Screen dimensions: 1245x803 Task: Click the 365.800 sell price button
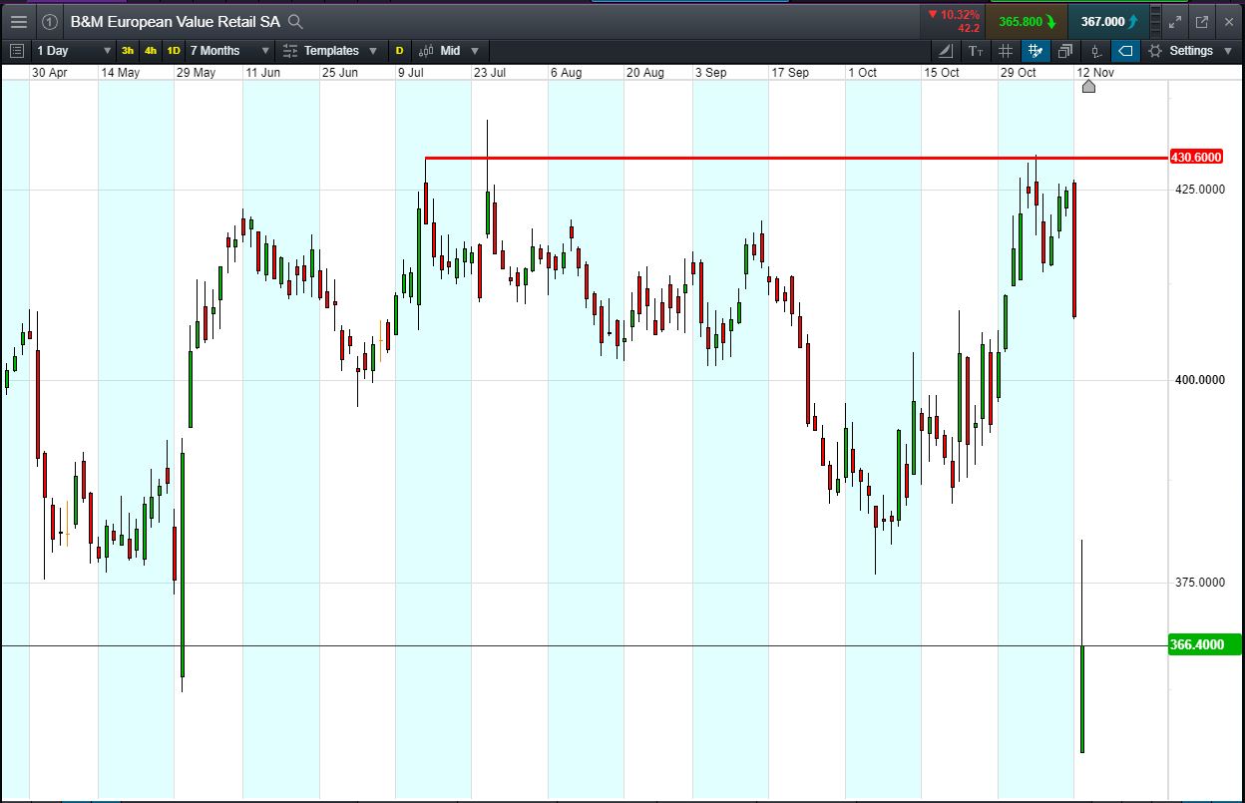1027,21
